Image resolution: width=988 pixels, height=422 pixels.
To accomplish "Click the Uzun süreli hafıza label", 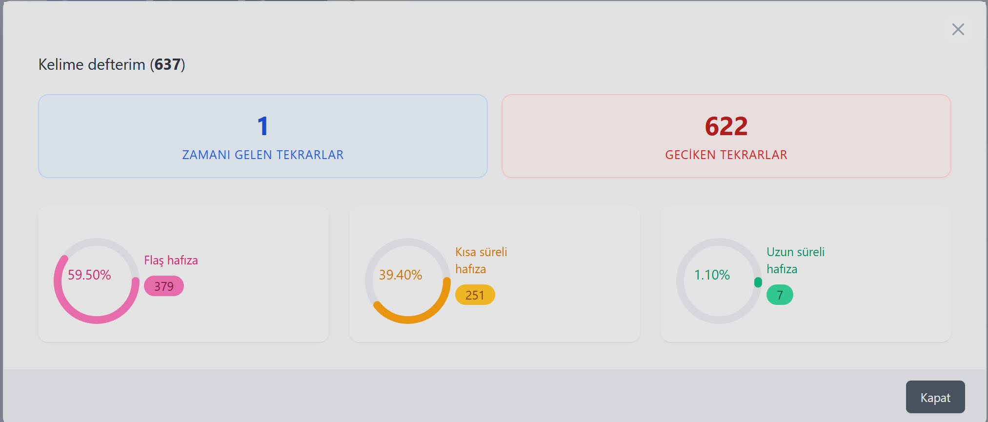I will coord(796,260).
